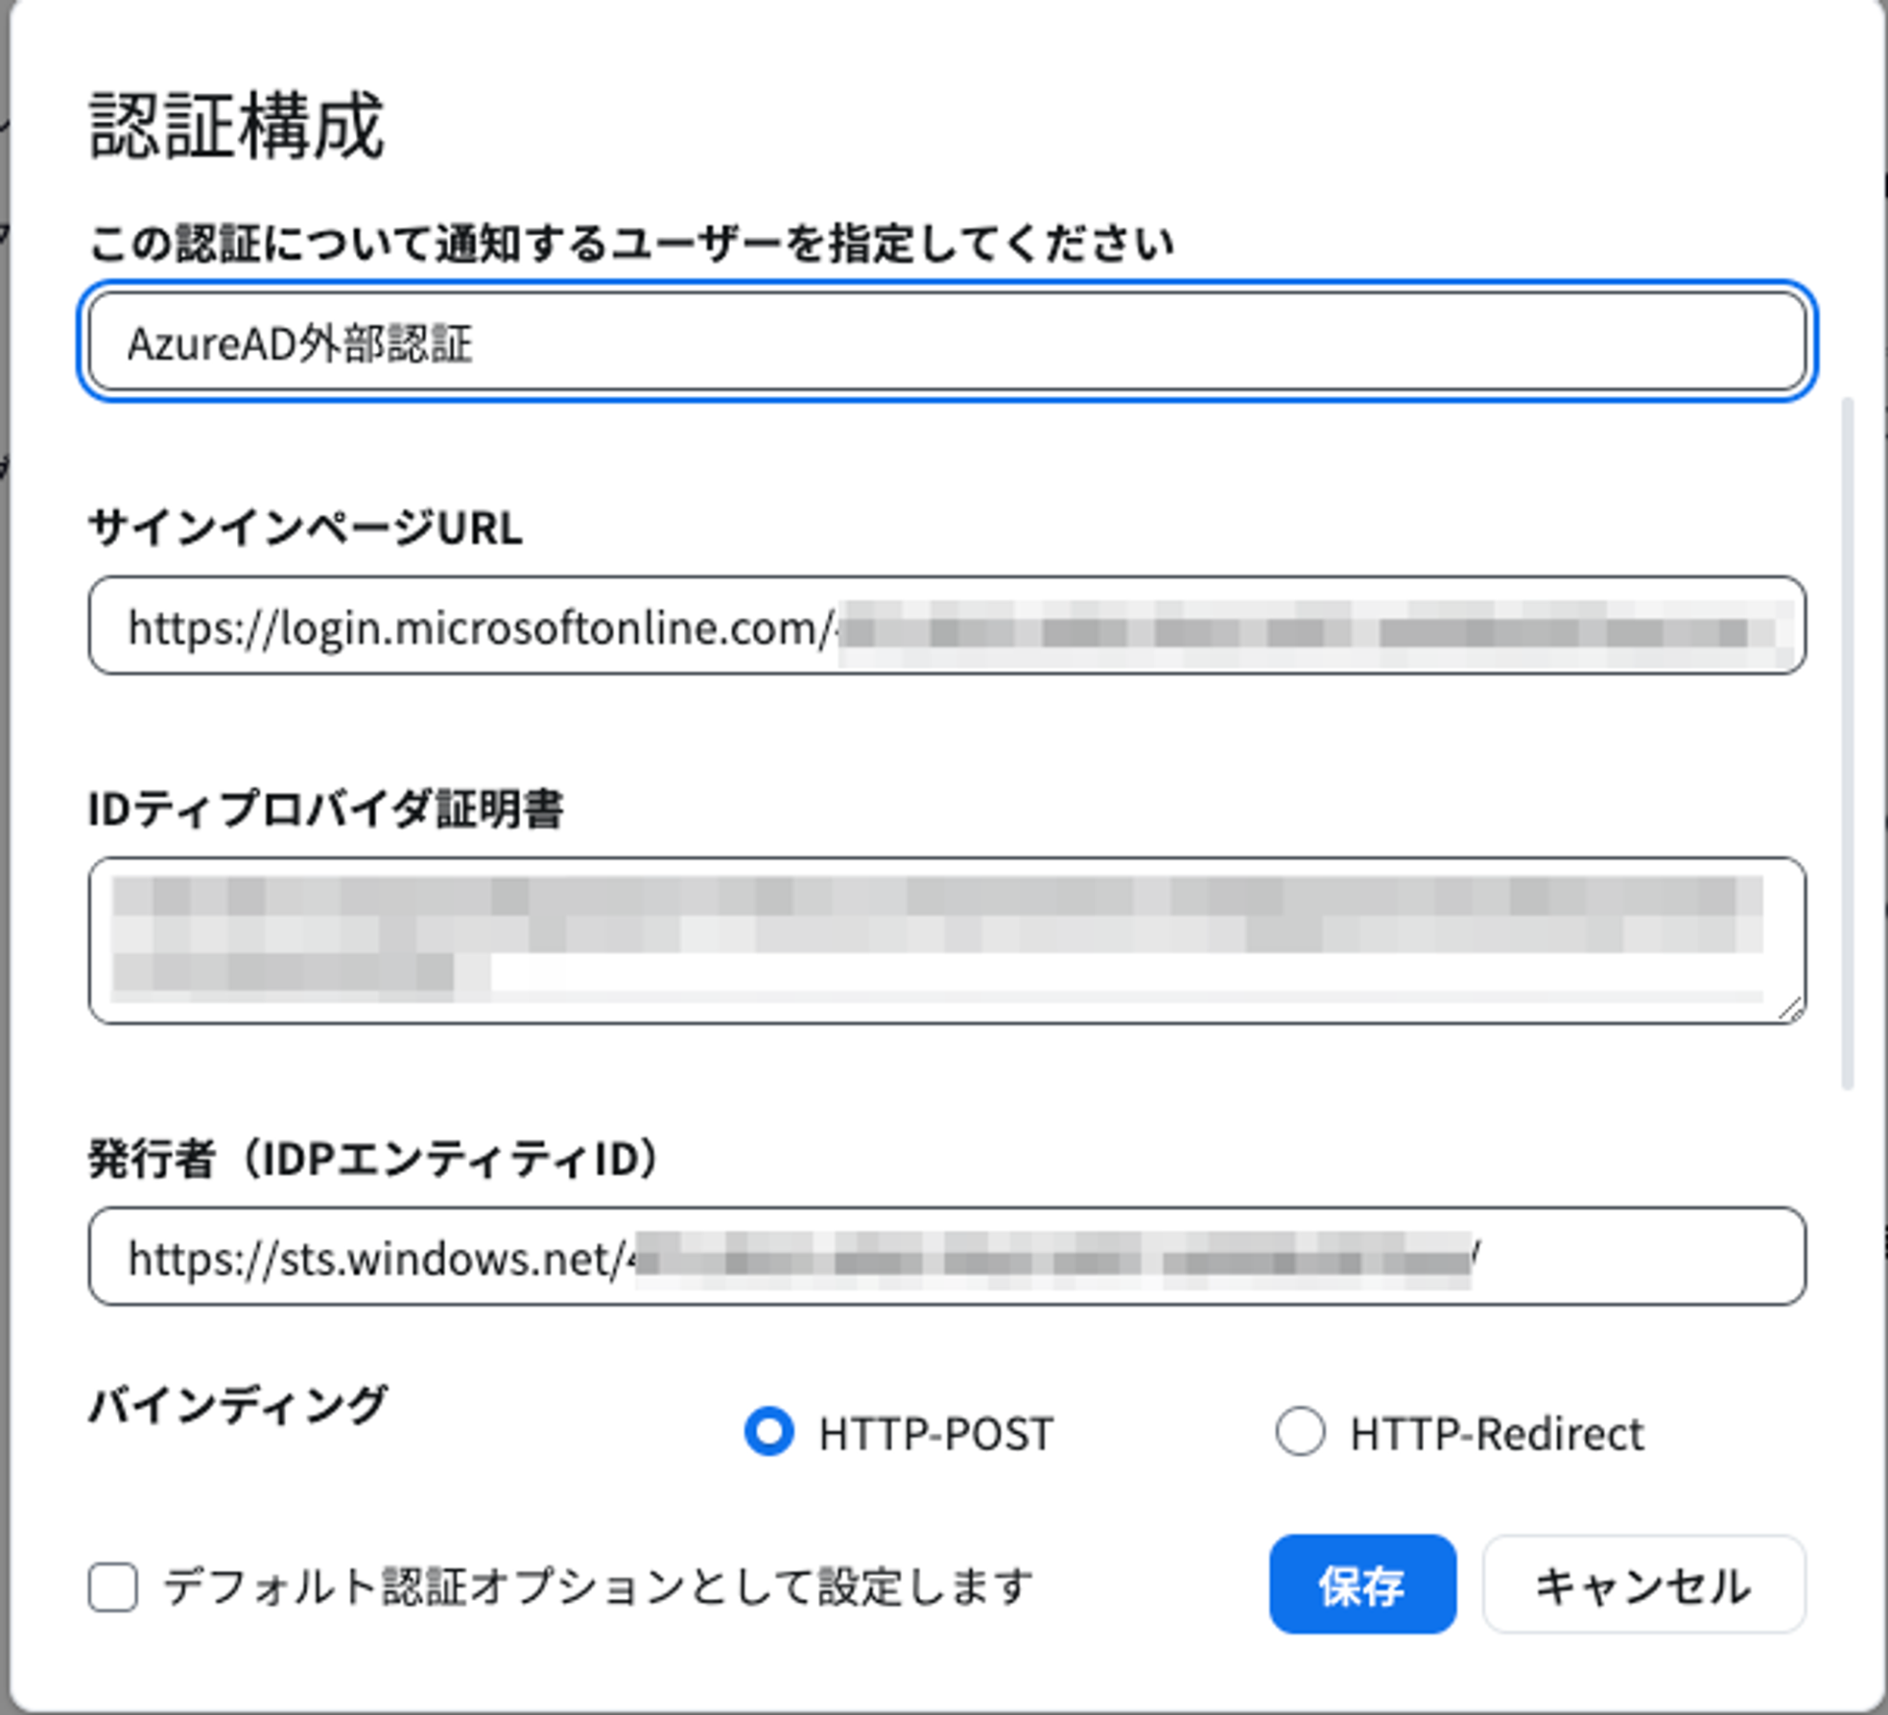1888x1715 pixels.
Task: Click the 保存 button to save
Action: (1362, 1583)
